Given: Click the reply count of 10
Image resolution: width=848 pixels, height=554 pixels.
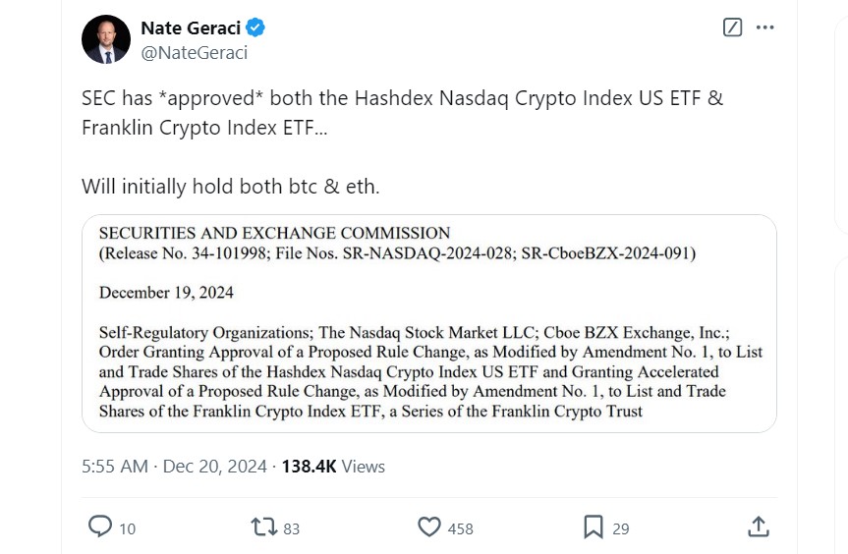Looking at the screenshot, I should [x=128, y=528].
